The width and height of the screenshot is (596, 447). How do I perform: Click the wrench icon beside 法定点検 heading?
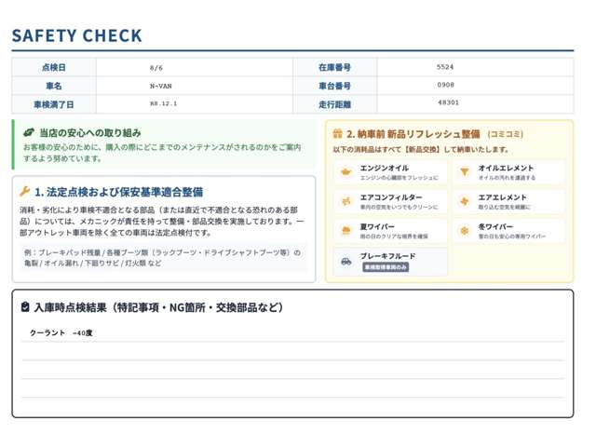[25, 191]
